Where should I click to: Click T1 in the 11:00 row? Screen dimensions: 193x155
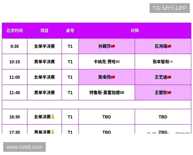point(70,77)
